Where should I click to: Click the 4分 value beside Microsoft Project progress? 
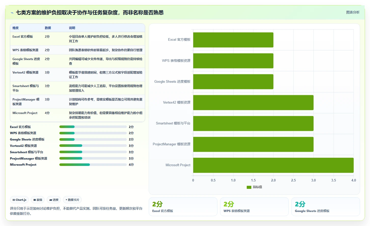click(x=131, y=165)
